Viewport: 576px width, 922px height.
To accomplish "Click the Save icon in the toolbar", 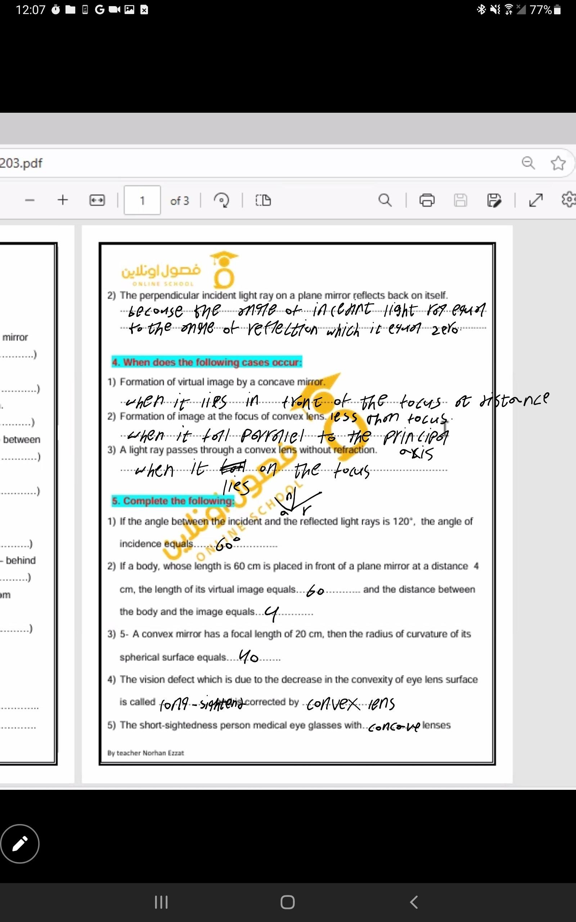I will [460, 200].
